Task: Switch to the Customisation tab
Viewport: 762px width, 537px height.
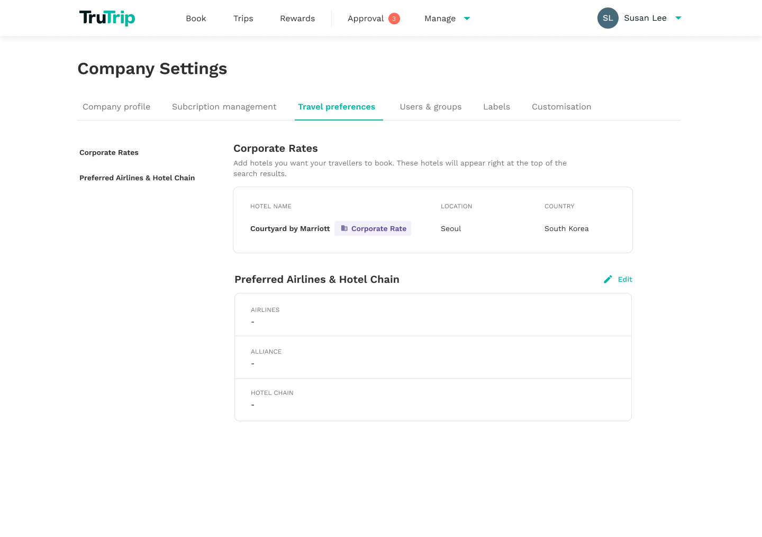Action: (561, 107)
